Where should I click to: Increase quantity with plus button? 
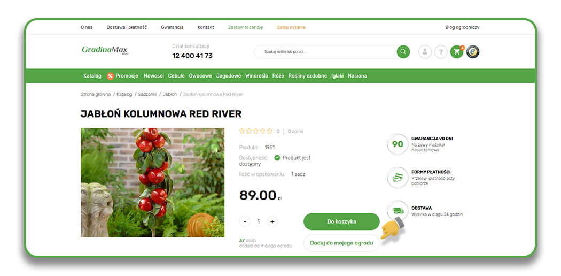click(x=272, y=221)
